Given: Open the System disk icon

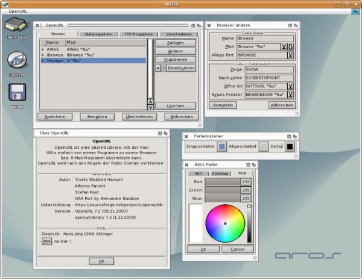Looking at the screenshot, I should click(x=16, y=60).
